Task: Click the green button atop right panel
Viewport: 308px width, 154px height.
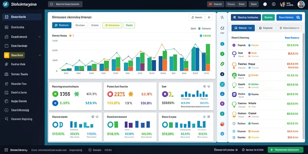Action: coord(268,17)
